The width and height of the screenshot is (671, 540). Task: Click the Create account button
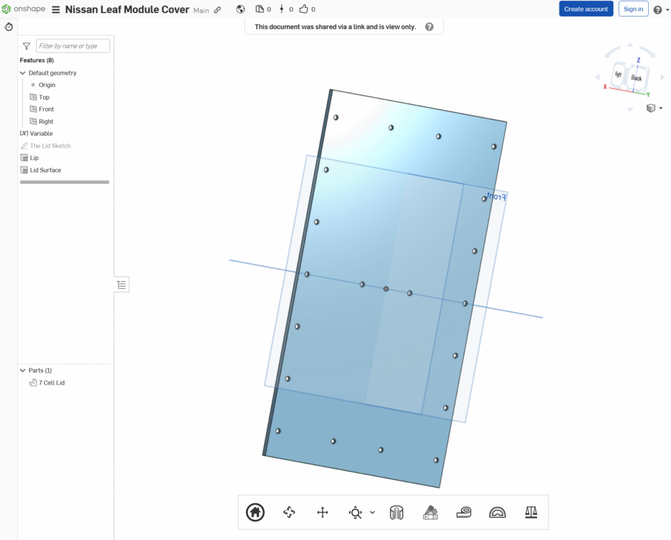coord(586,9)
